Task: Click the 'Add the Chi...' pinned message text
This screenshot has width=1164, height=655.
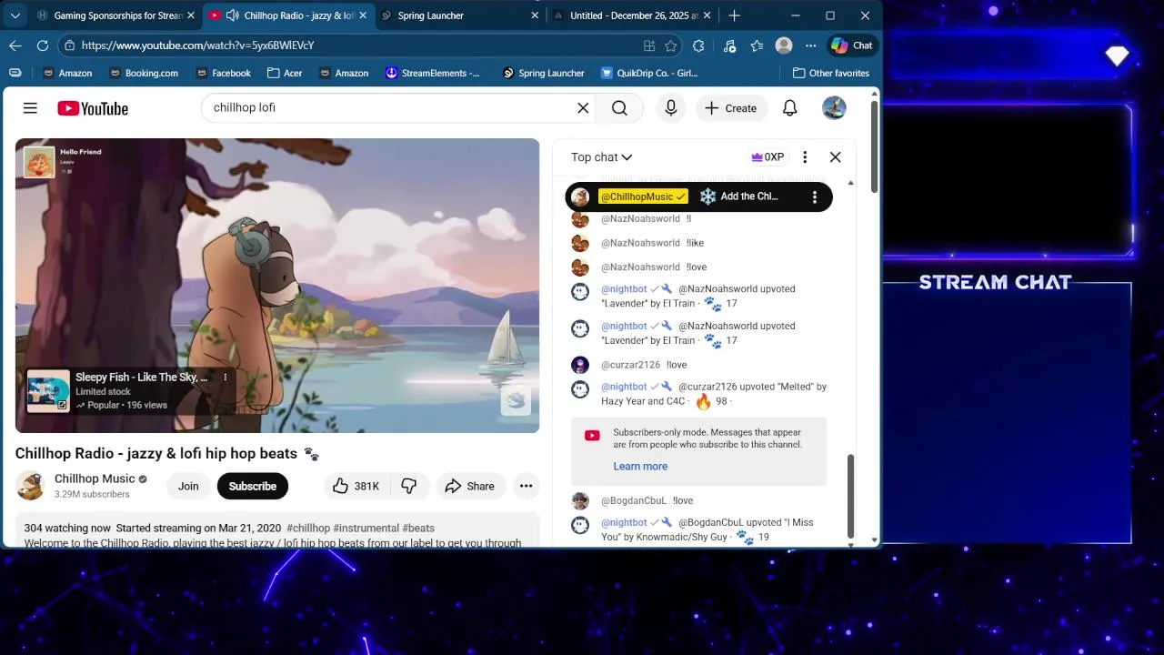Action: tap(749, 196)
